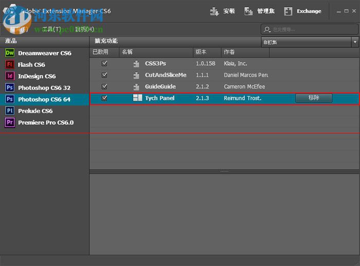Screen dimensions: 360x266
Task: Click the Prelude CS6 Pl icon
Action: 10,111
